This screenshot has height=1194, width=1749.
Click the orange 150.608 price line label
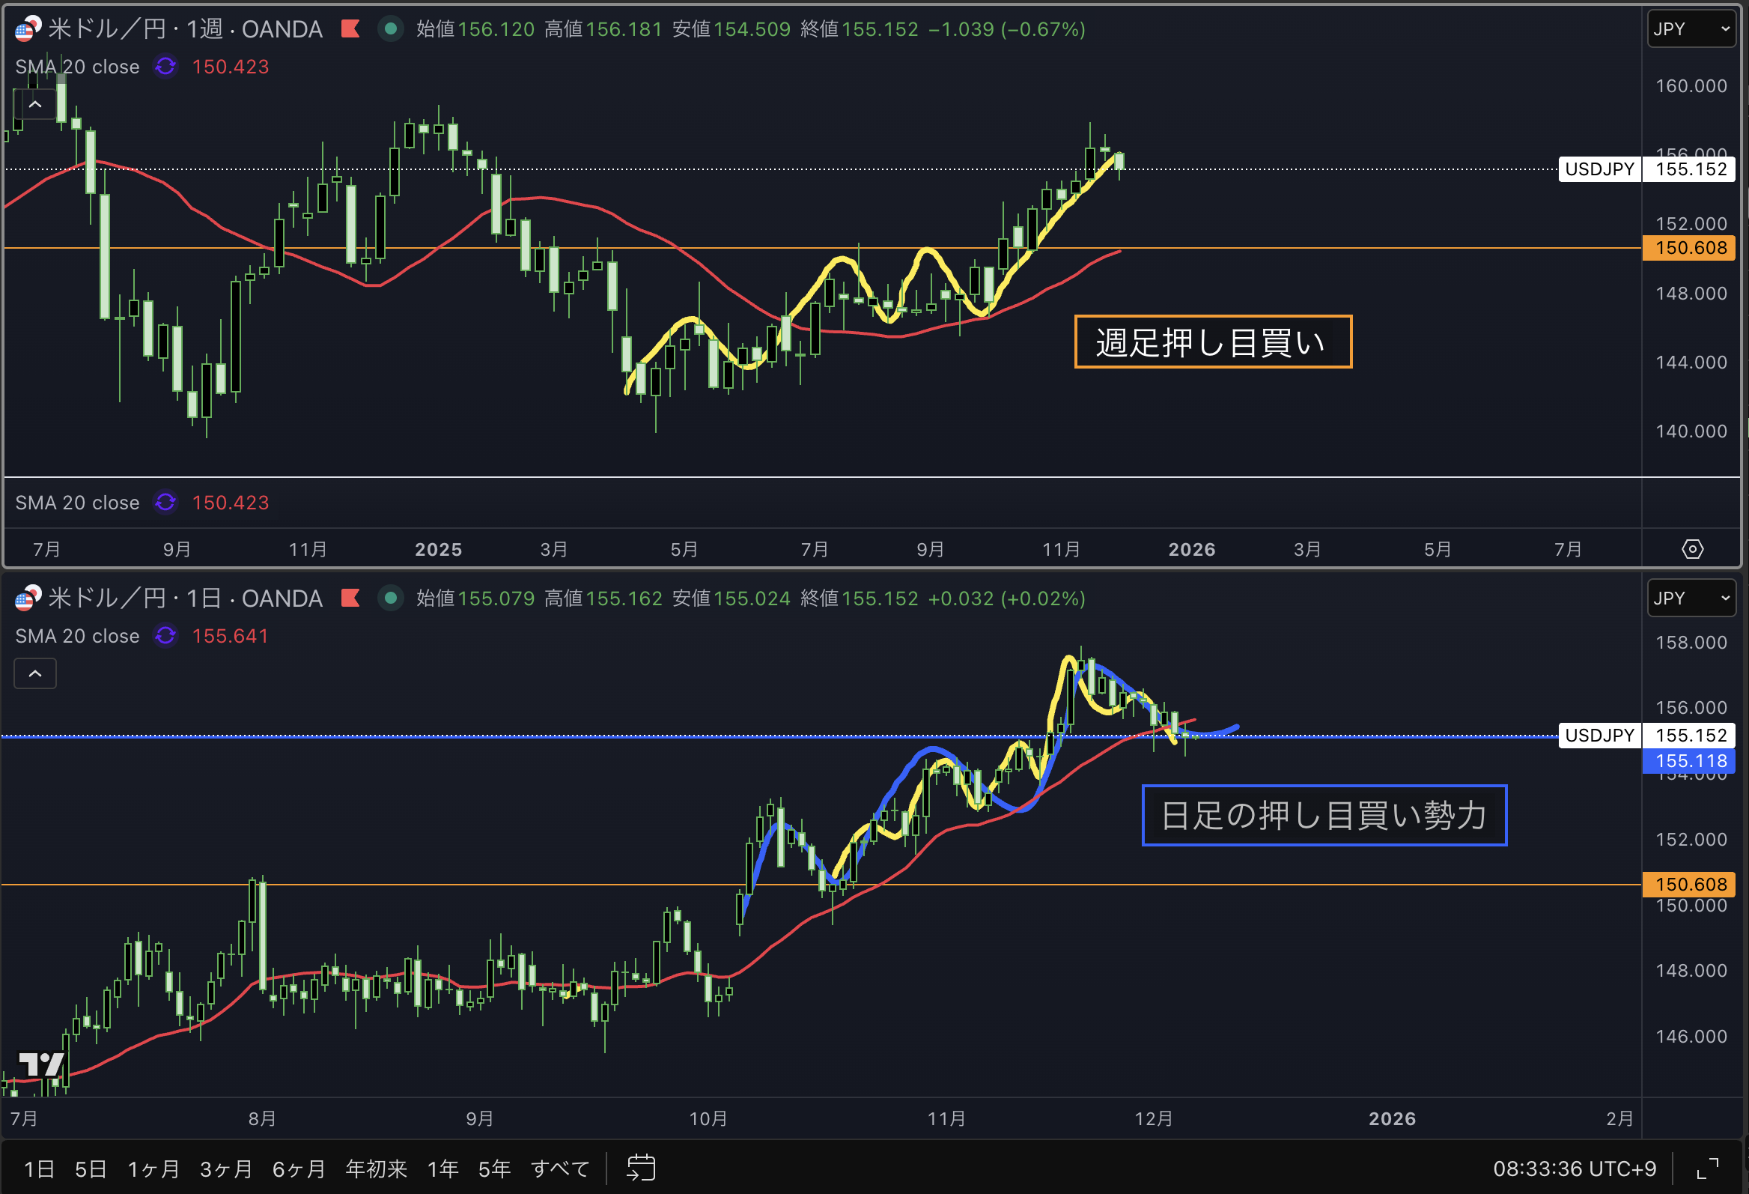[x=1689, y=248]
